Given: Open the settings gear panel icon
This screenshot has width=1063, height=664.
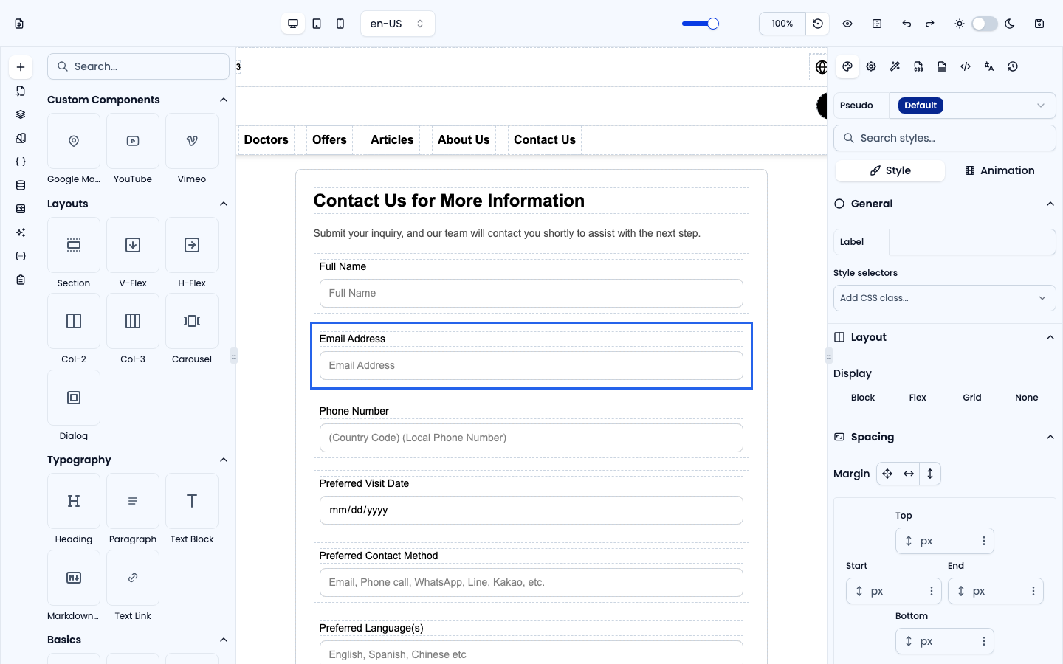Looking at the screenshot, I should [x=871, y=66].
